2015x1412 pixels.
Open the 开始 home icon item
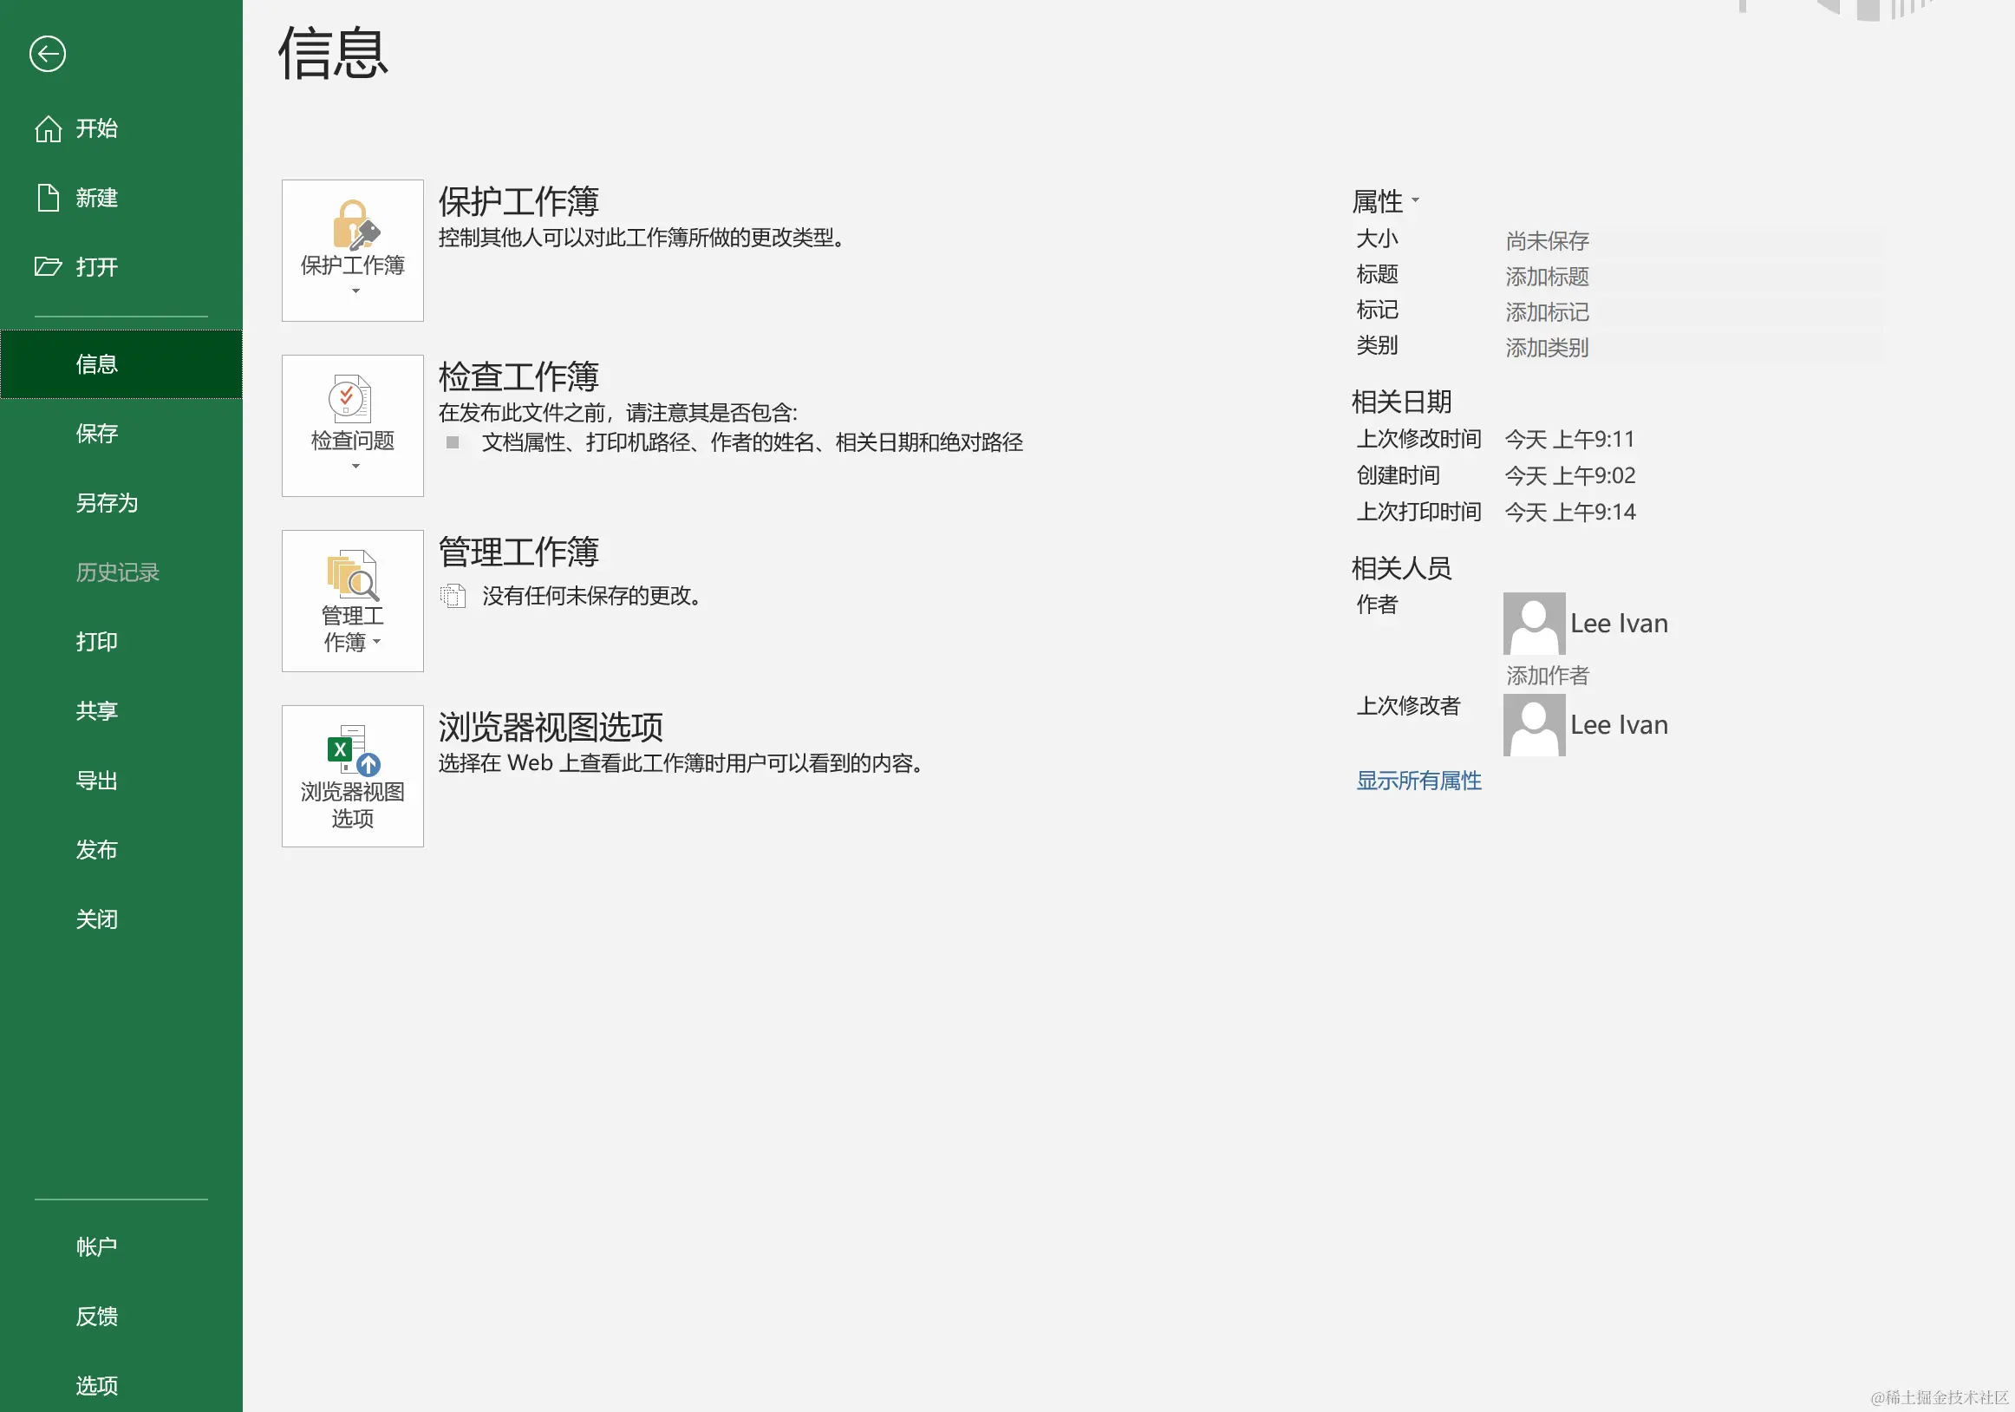49,129
